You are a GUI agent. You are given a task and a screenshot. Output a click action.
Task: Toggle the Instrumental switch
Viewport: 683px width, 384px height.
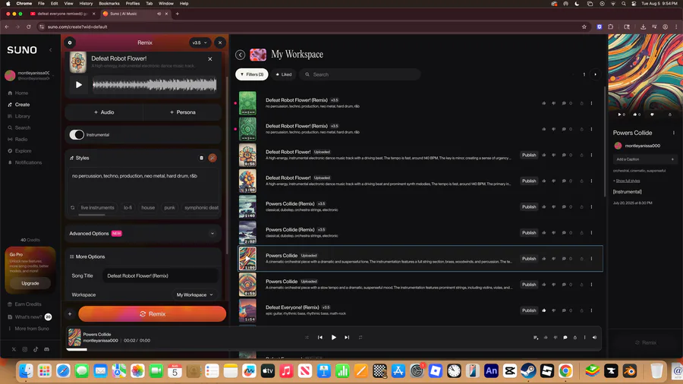(x=77, y=135)
